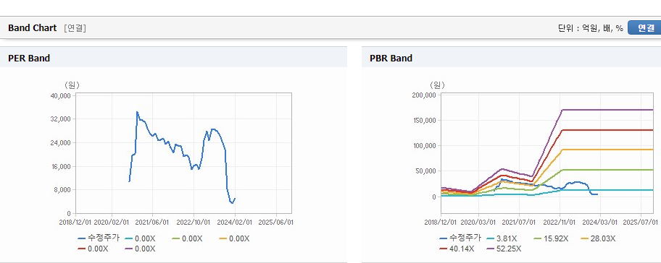
Task: Click the PER Band panel title
Action: (29, 58)
